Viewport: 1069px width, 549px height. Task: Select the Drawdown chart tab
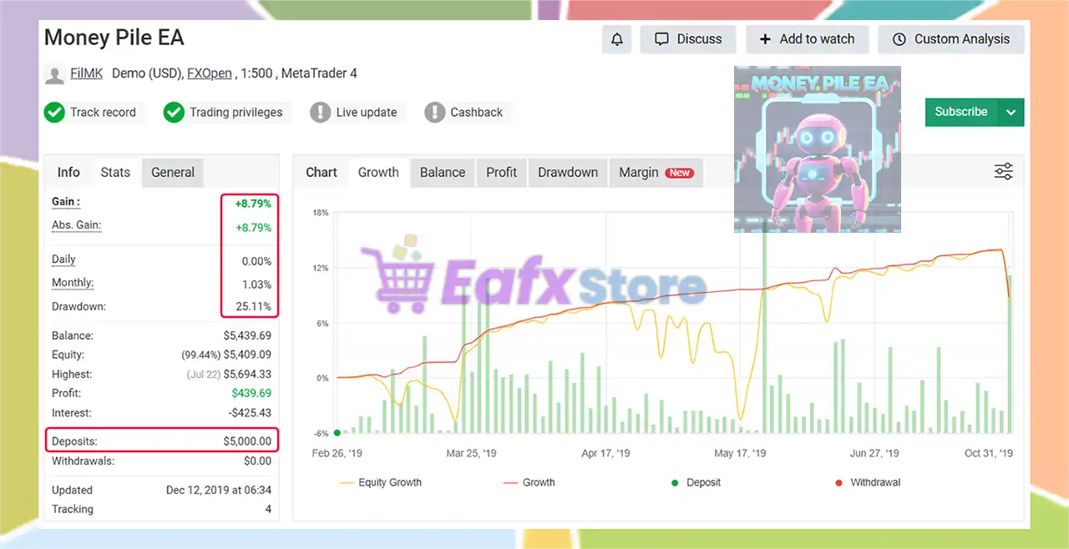[x=568, y=173]
